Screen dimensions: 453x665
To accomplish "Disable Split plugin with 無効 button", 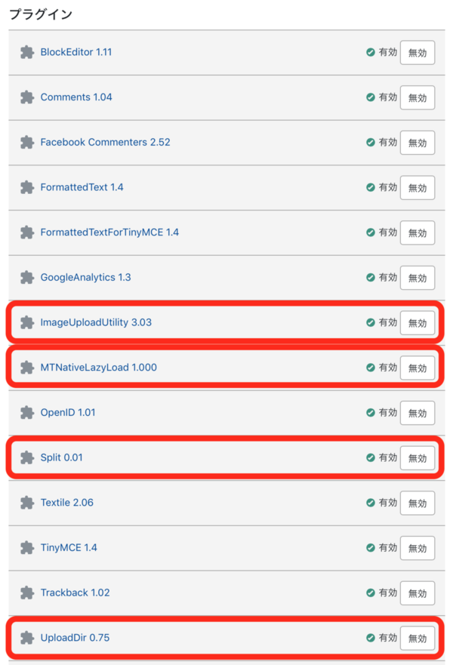I will pyautogui.click(x=418, y=458).
